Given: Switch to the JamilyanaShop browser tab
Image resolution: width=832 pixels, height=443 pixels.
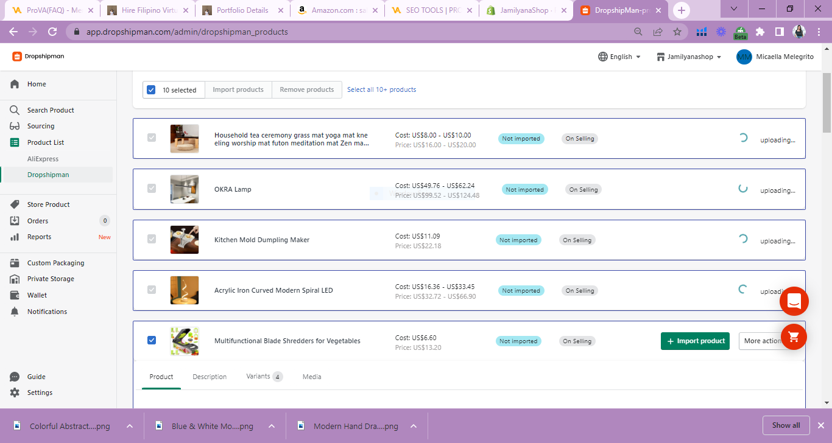Looking at the screenshot, I should click(x=526, y=10).
